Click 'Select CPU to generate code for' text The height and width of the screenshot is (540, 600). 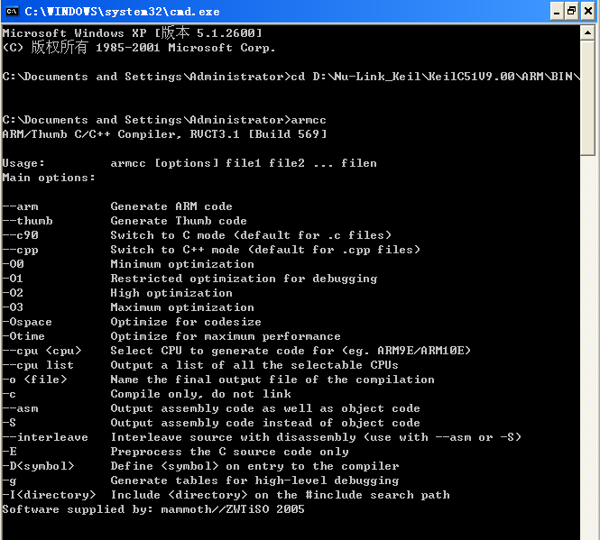pos(291,351)
